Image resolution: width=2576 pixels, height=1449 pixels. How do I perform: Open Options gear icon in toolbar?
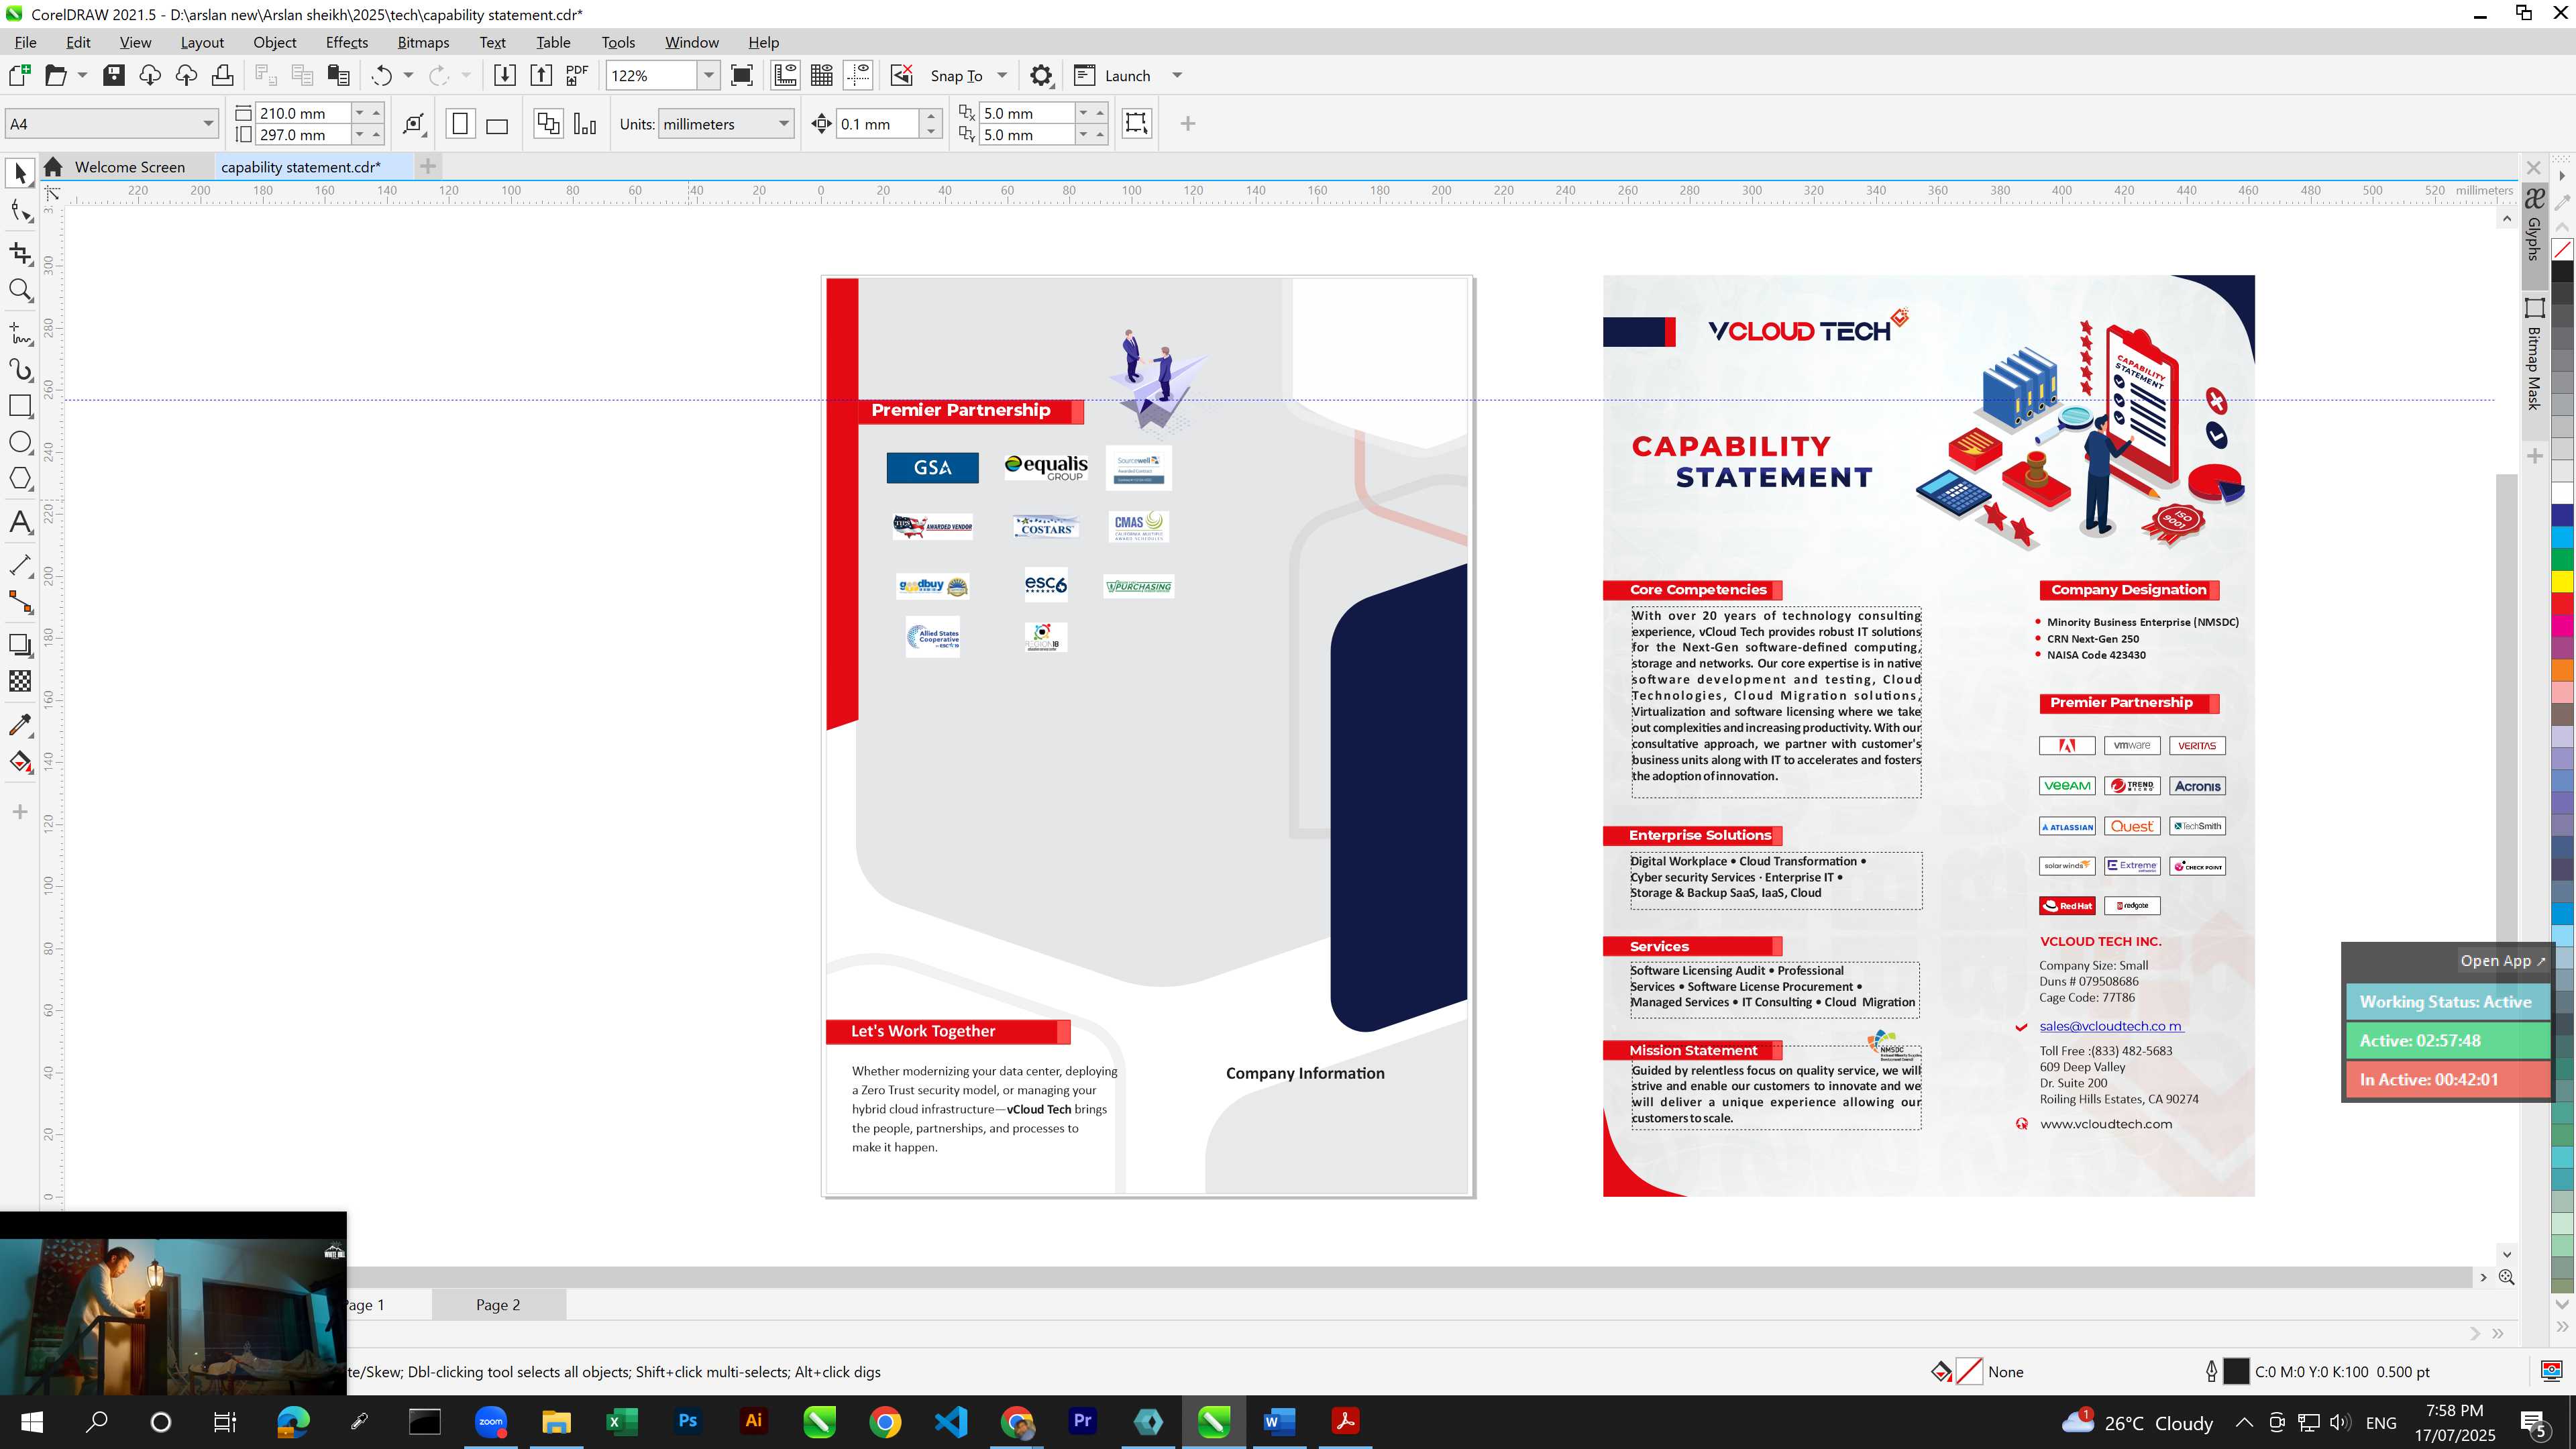point(1041,75)
